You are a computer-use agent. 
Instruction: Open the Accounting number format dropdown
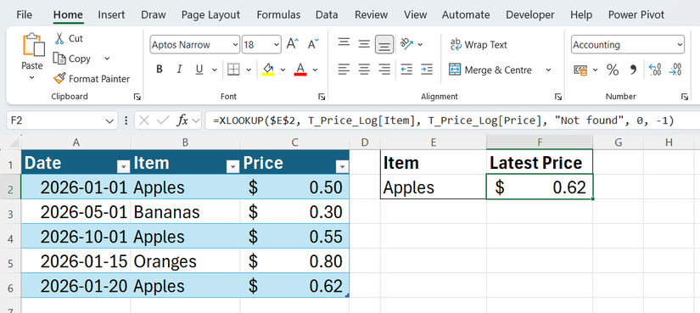point(680,45)
